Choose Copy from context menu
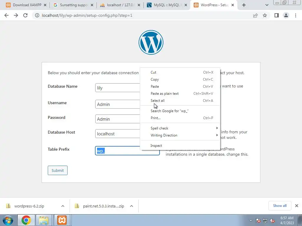 pos(180,79)
